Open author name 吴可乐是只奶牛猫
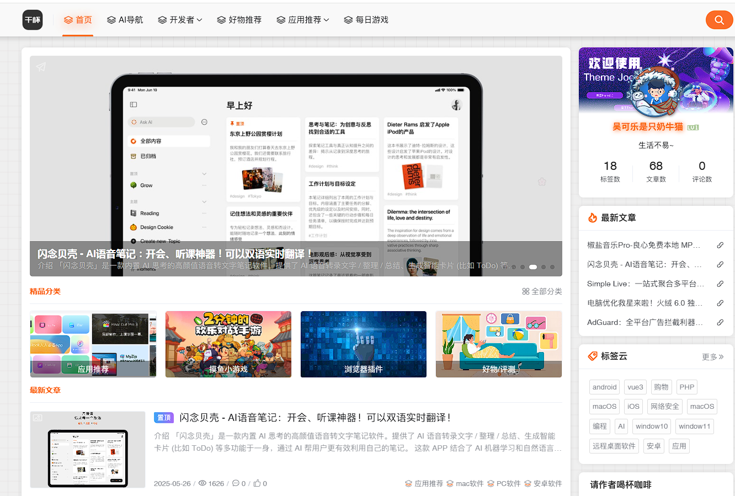Image resolution: width=735 pixels, height=496 pixels. point(648,127)
